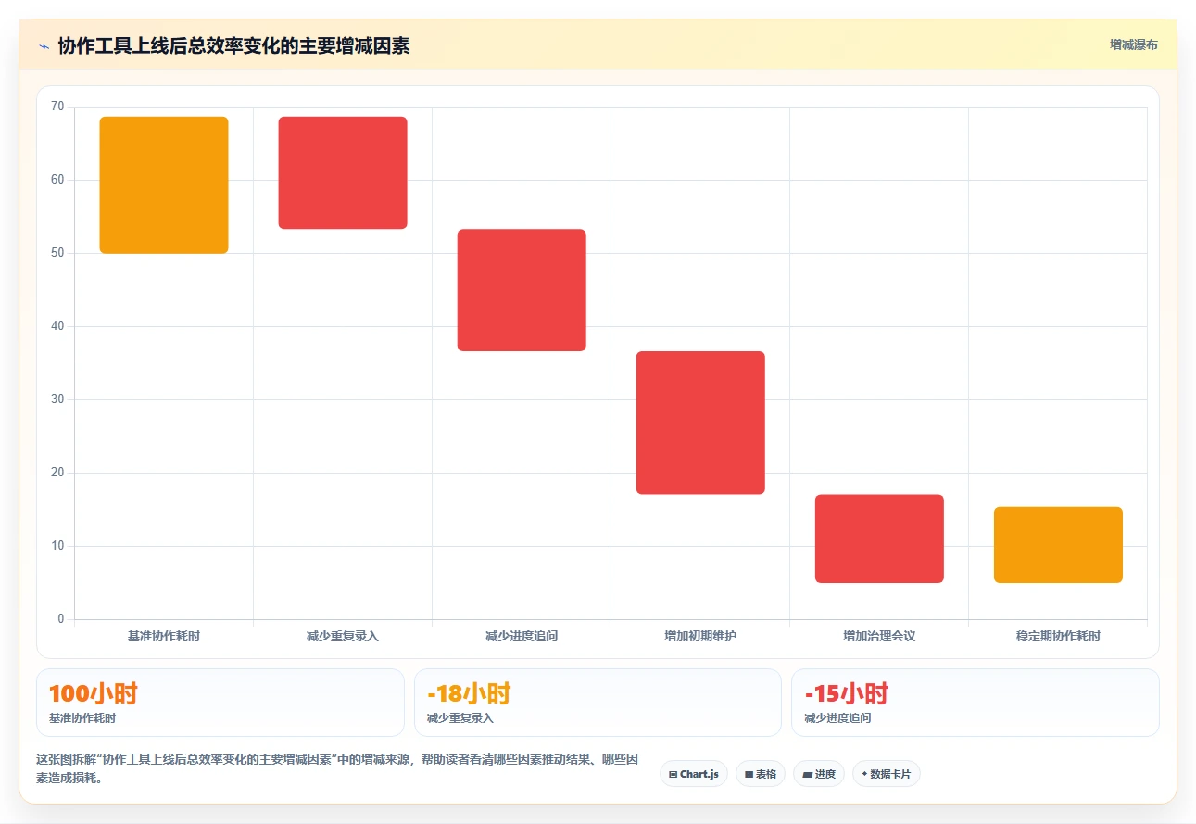1196x824 pixels.
Task: Click the 增加治理会议 axis label
Action: tap(879, 637)
